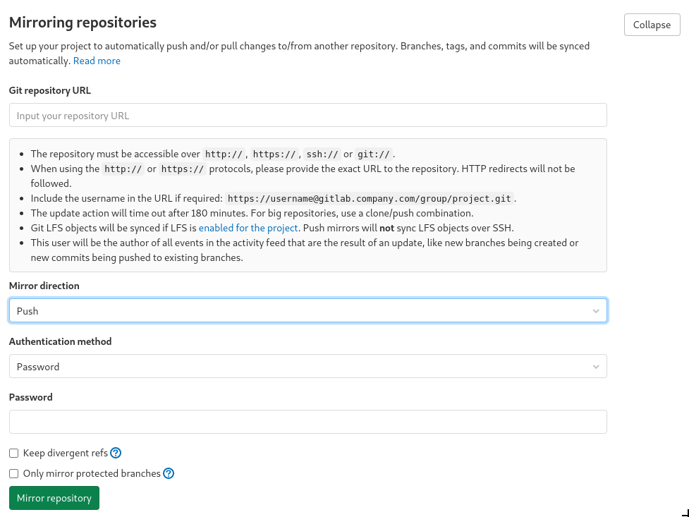Open the Mirror direction selector showing Push

coord(307,310)
